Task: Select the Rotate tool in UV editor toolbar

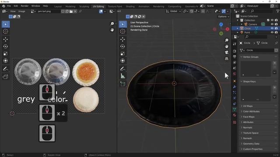Action: [x=6, y=47]
